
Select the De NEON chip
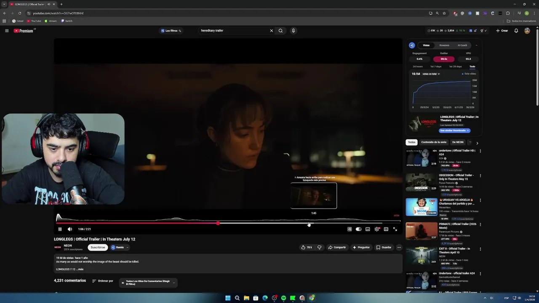[x=458, y=142]
